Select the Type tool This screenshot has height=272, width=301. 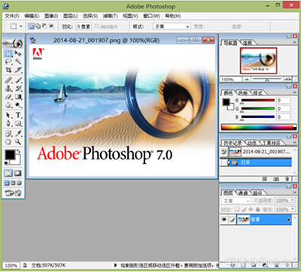coord(18,115)
